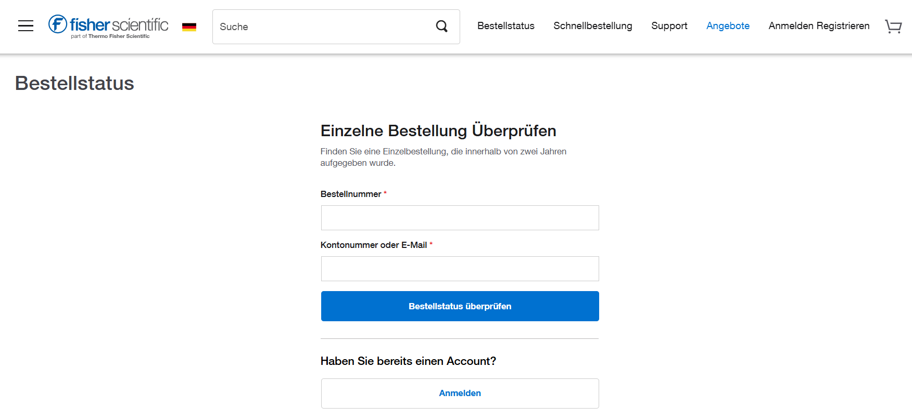Select the Bestellnummer required field marker
This screenshot has height=420, width=912.
point(385,193)
